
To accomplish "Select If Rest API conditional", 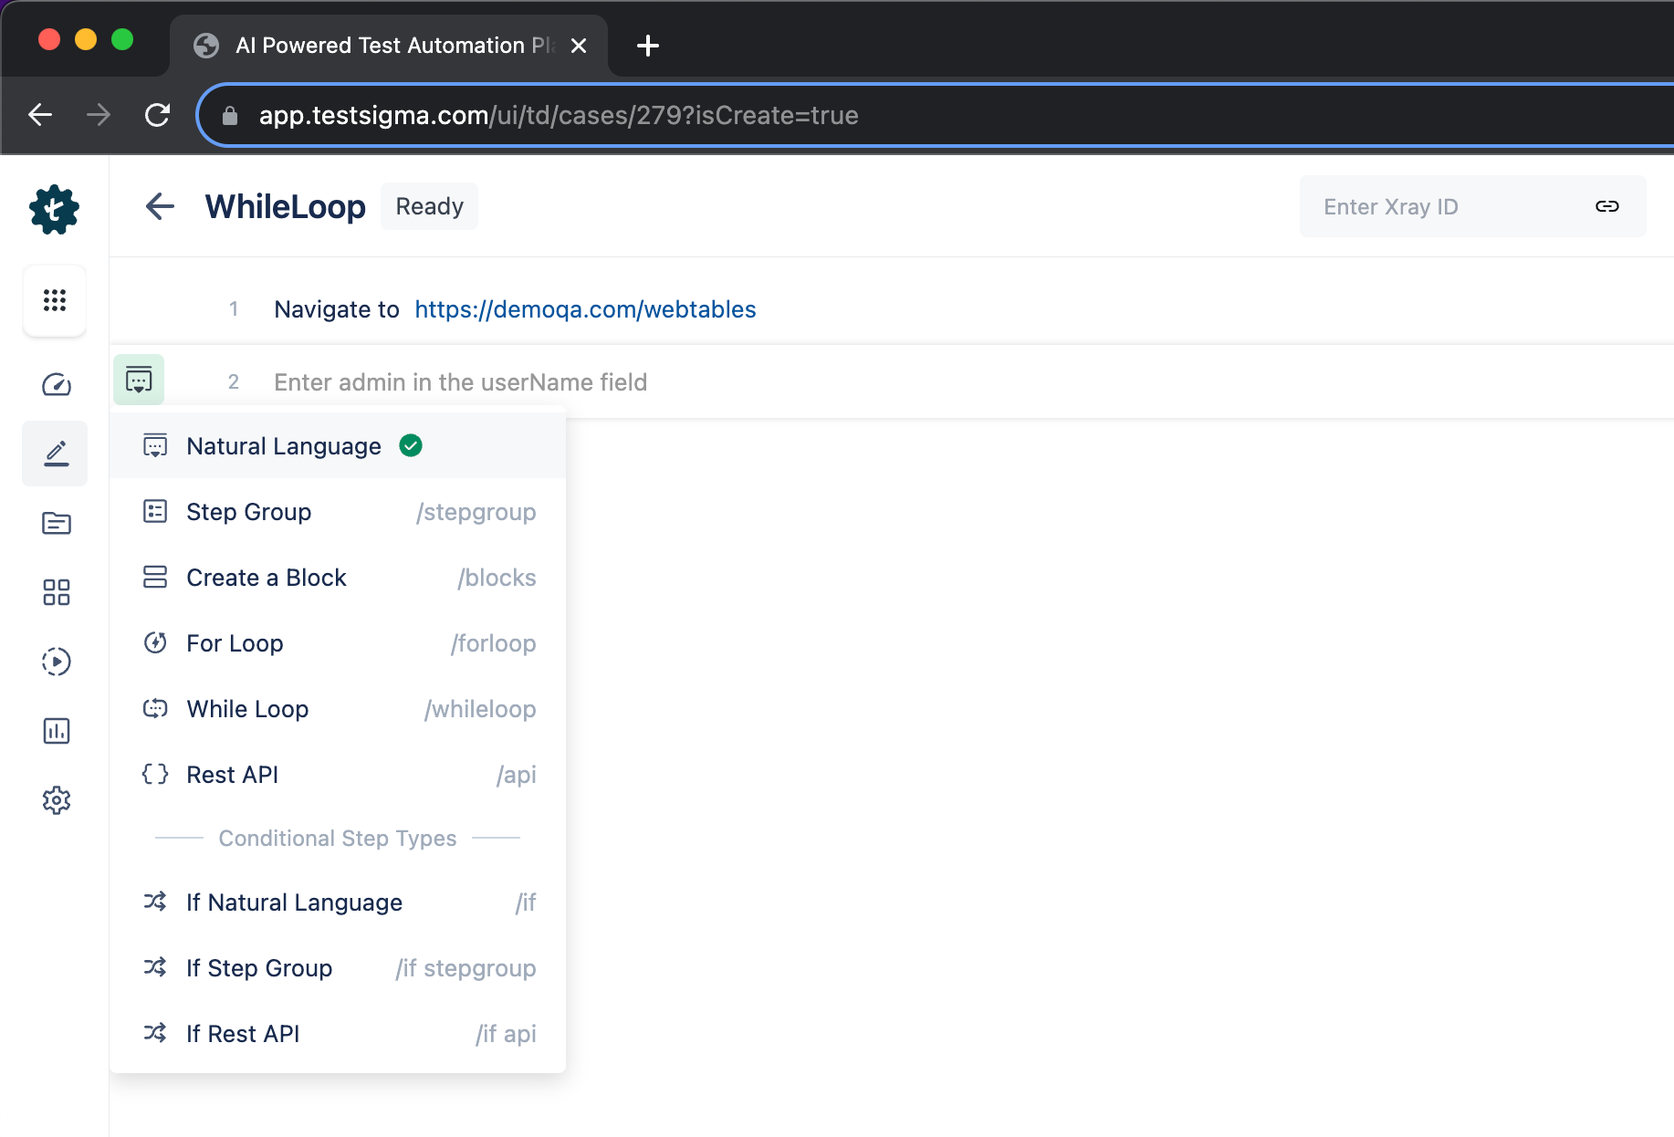I will (338, 1033).
